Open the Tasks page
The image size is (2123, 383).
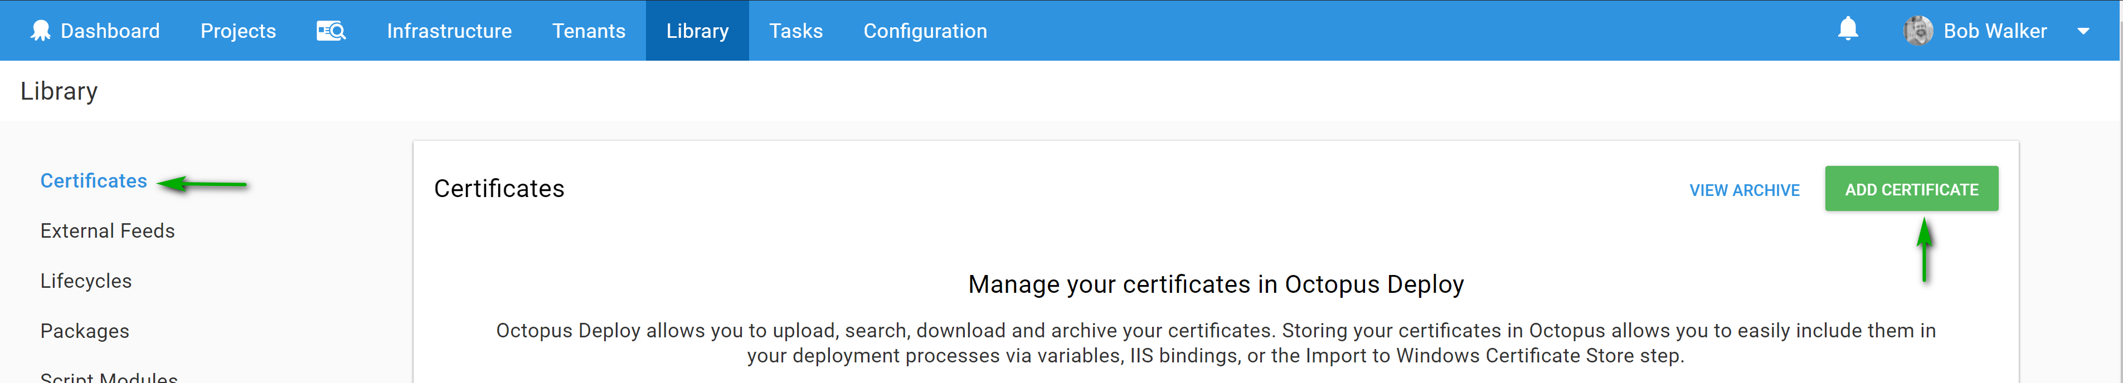coord(795,31)
